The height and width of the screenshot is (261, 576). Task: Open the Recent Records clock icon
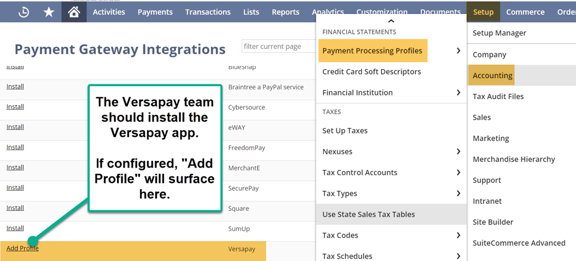click(x=24, y=12)
